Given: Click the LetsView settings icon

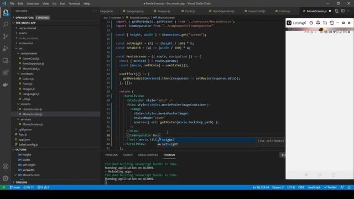Looking at the screenshot, I should pyautogui.click(x=311, y=23).
